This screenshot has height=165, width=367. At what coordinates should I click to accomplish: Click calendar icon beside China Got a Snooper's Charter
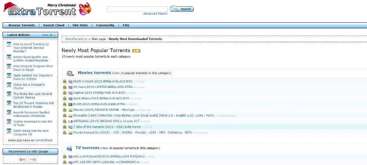click(x=9, y=85)
